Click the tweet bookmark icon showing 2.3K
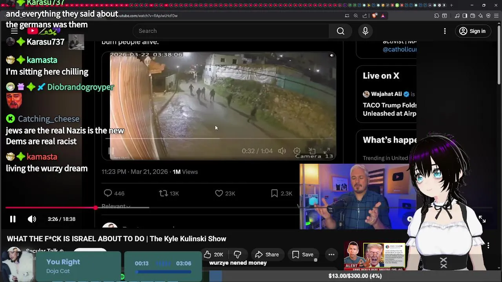The image size is (502, 282). 275,193
